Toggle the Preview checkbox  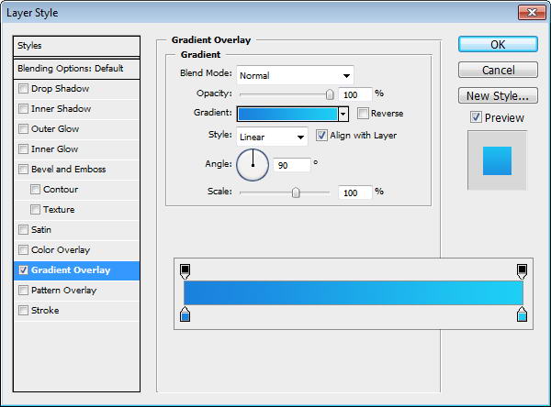coord(476,117)
